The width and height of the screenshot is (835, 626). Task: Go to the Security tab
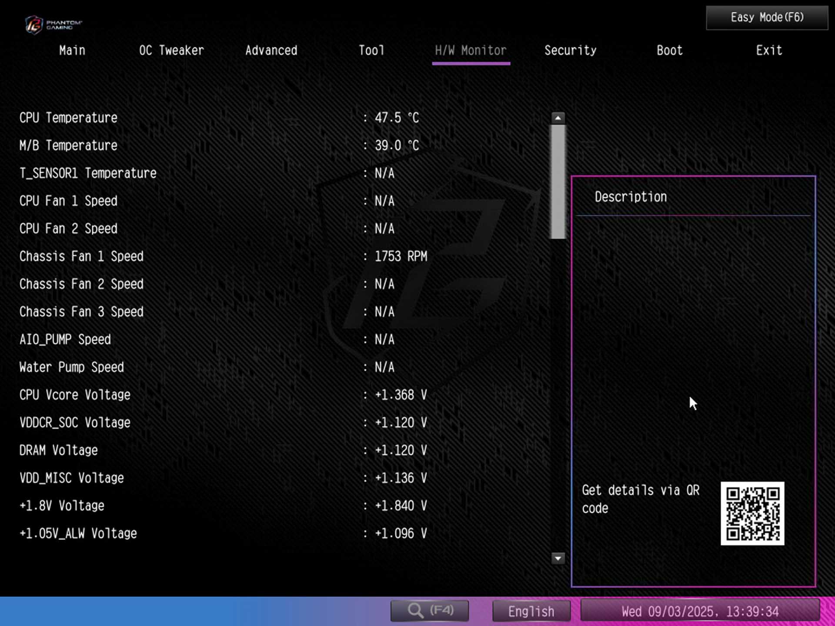coord(571,50)
